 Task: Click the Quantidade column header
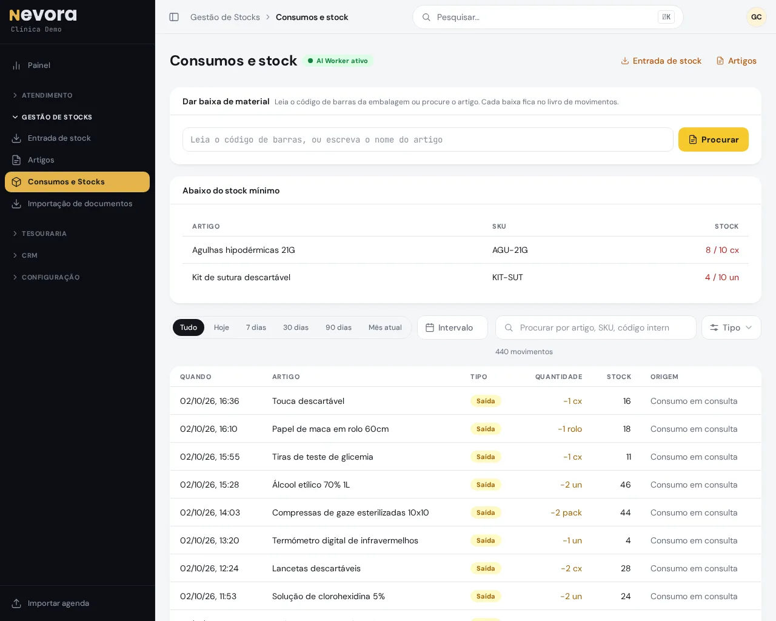tap(558, 377)
